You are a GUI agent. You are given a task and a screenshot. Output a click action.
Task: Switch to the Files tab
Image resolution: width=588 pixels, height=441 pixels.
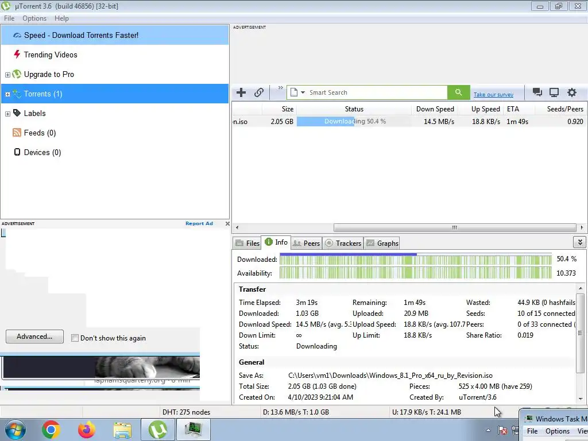pyautogui.click(x=247, y=243)
